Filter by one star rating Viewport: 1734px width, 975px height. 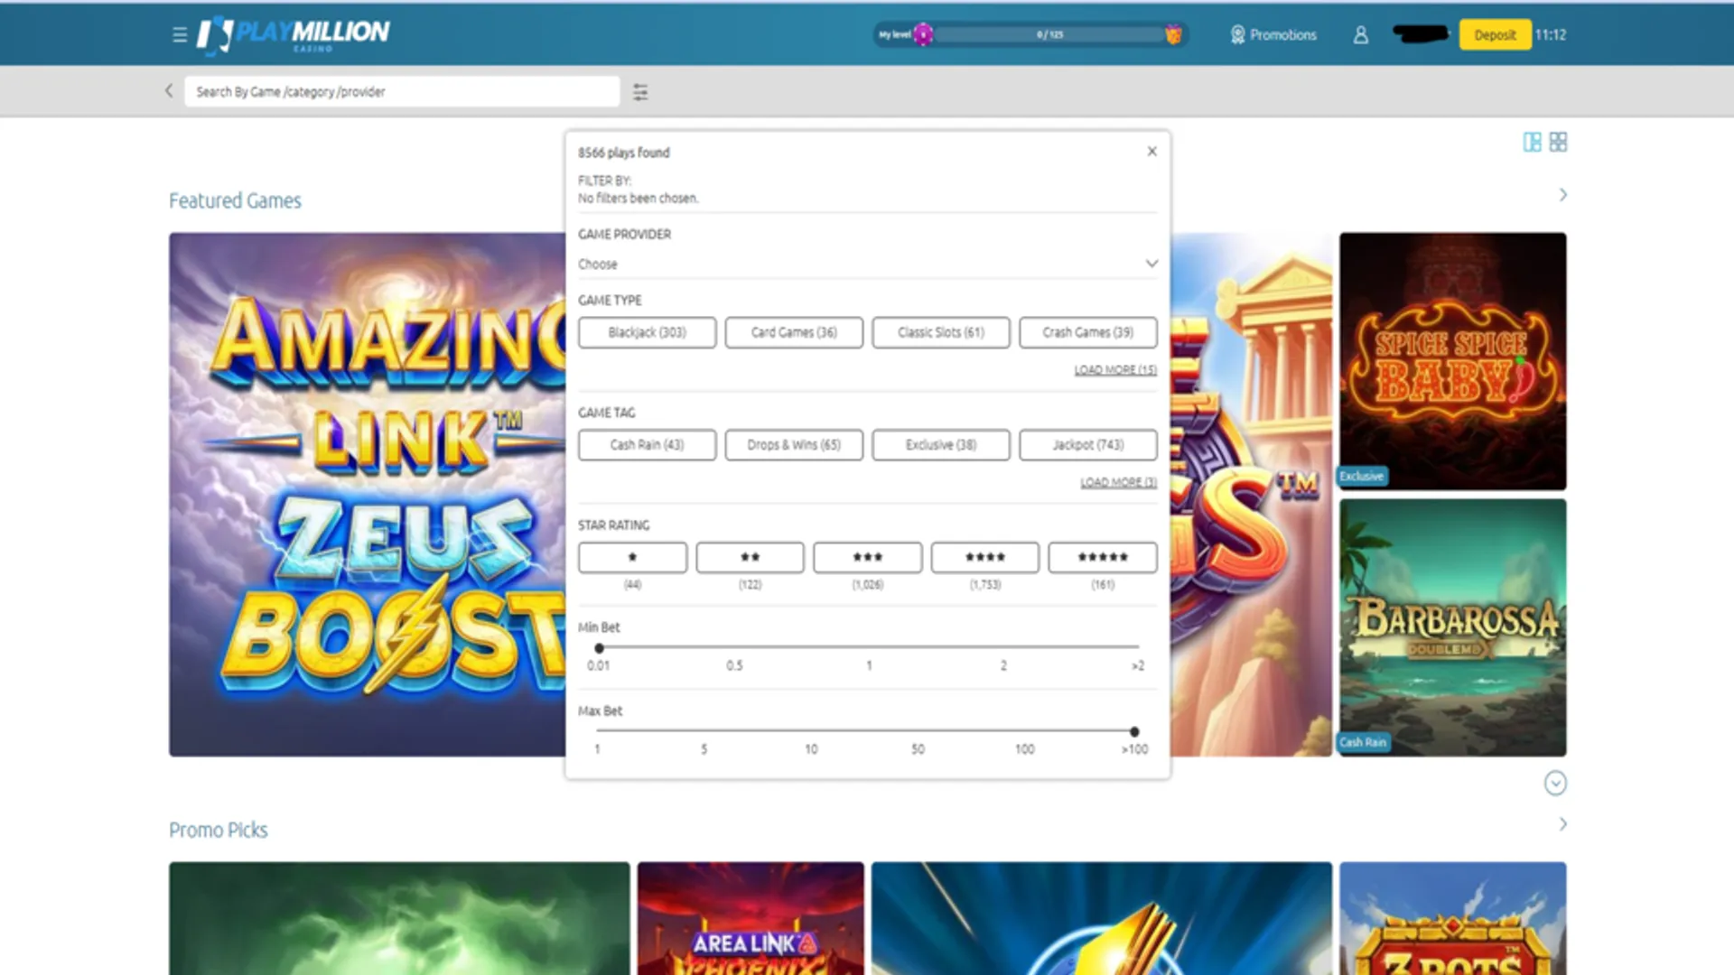click(632, 557)
